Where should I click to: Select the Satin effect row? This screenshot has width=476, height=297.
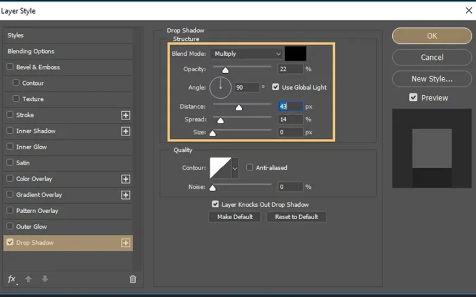[x=68, y=163]
